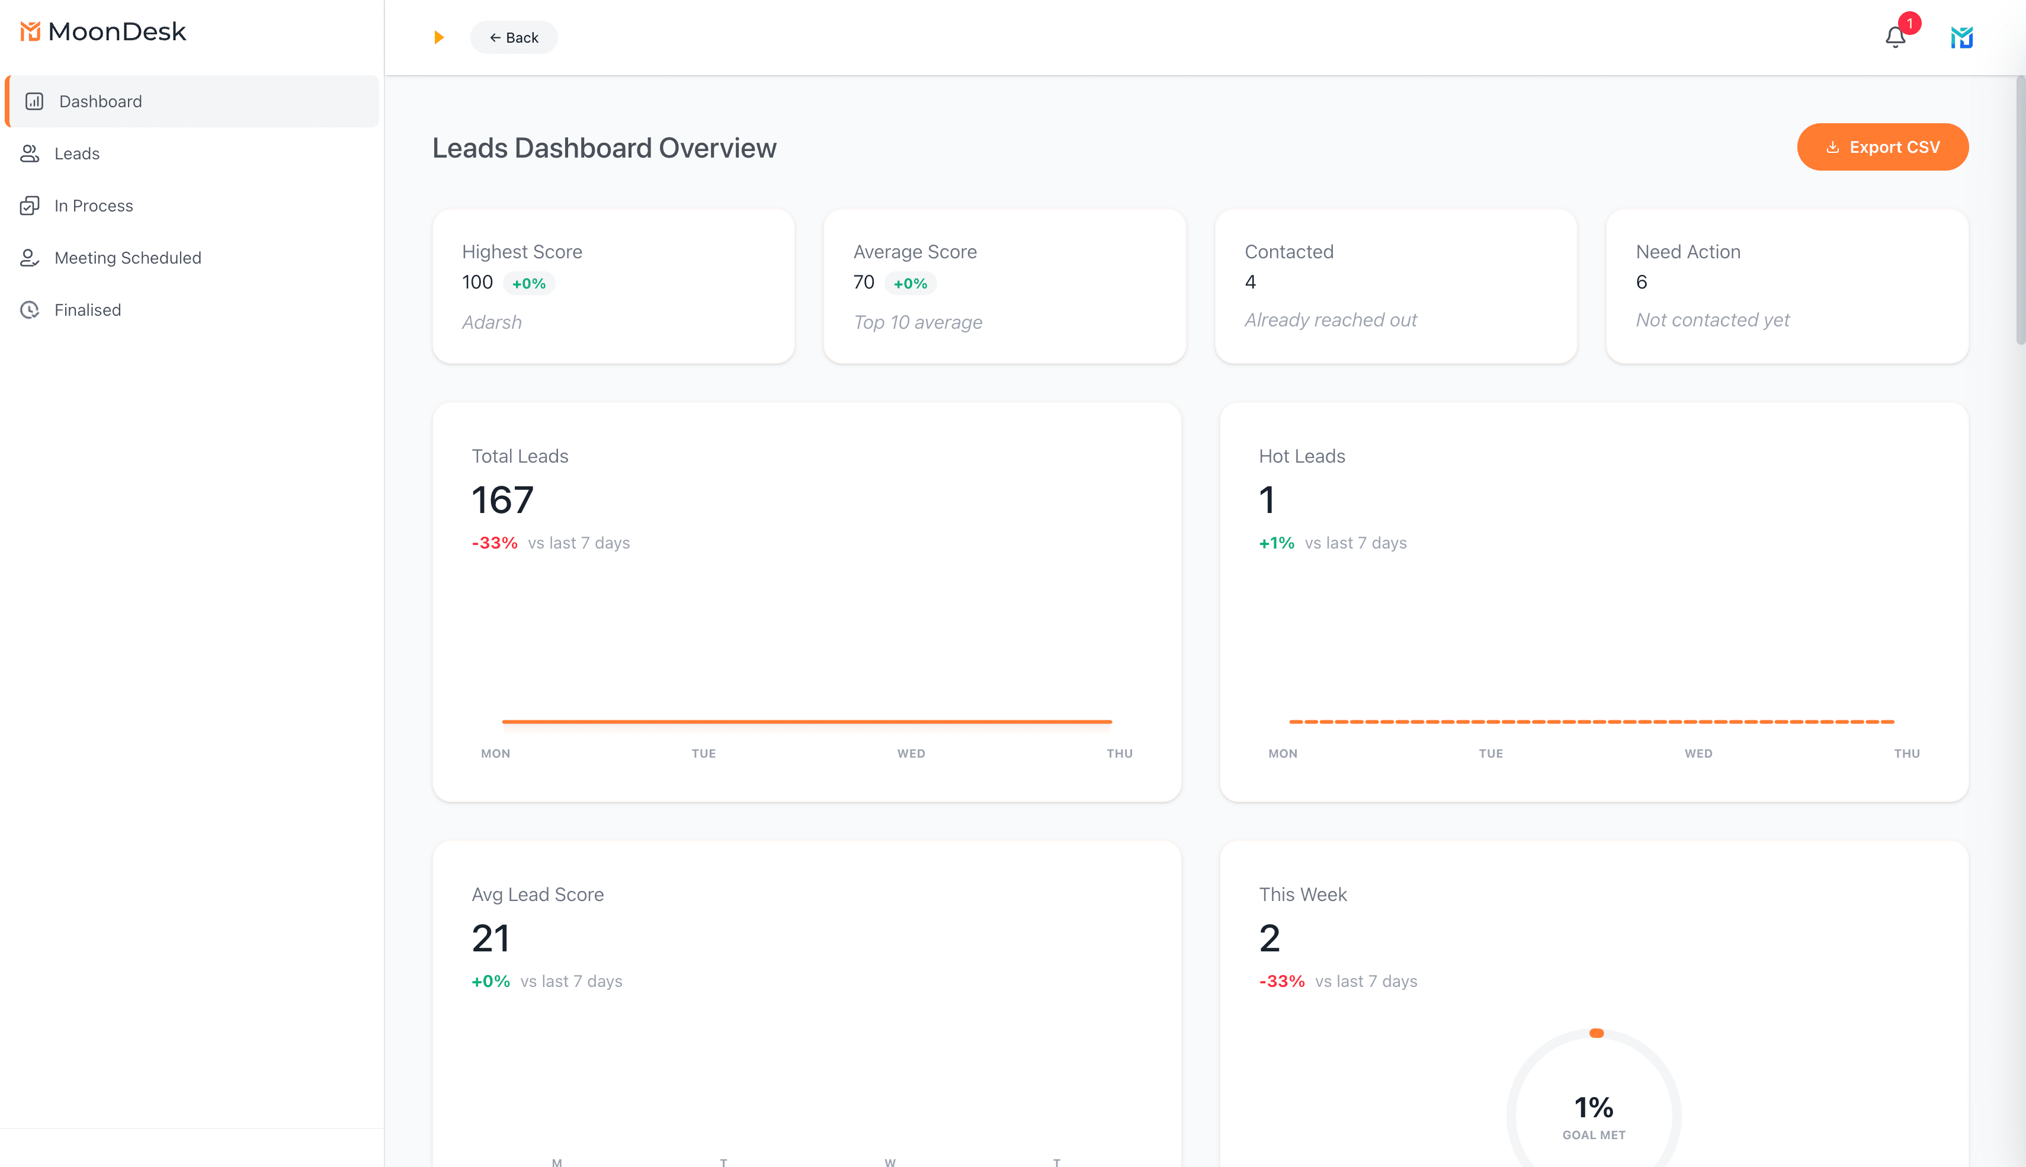Screen dimensions: 2026x1167
Task: Select the Leads Dashboard Overview heading
Action: point(604,148)
